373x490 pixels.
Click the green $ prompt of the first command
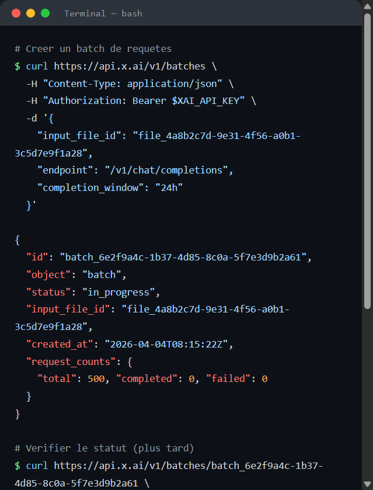click(18, 66)
